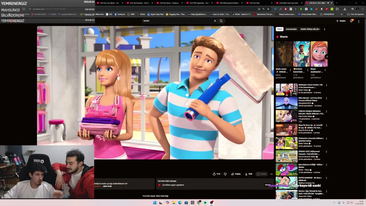Screen dimensions: 366x206
Task: Click the Windows Start button
Action: 155,203
